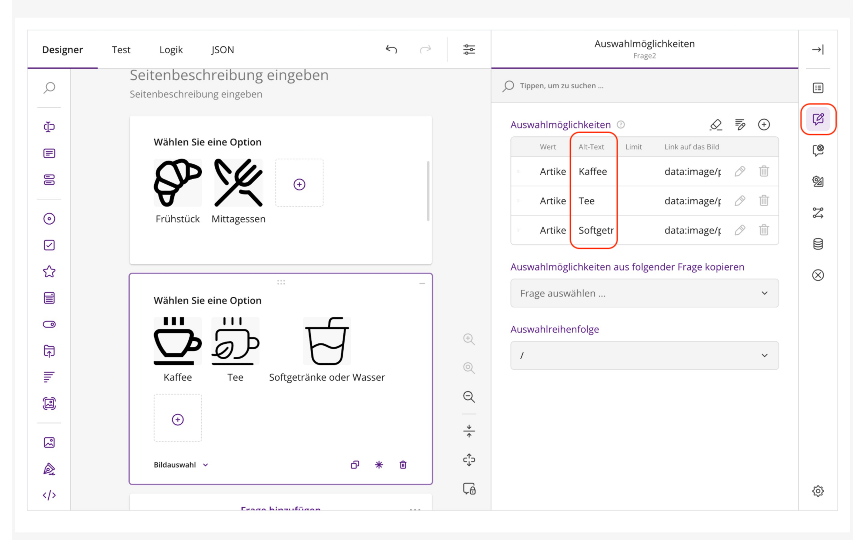Open the gear settings icon at bottom
The height and width of the screenshot is (540, 865).
pyautogui.click(x=818, y=491)
